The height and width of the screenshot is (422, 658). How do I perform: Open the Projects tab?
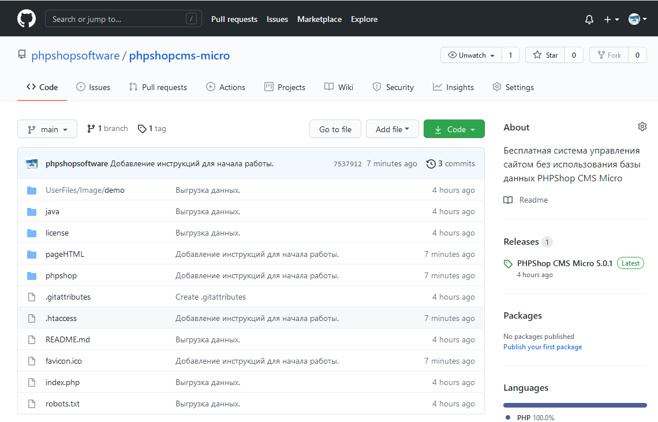[x=285, y=87]
